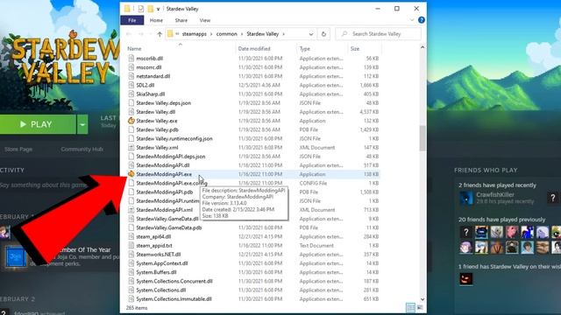Open CrawfishKiller friend name in Steam
The image size is (561, 315).
point(494,195)
